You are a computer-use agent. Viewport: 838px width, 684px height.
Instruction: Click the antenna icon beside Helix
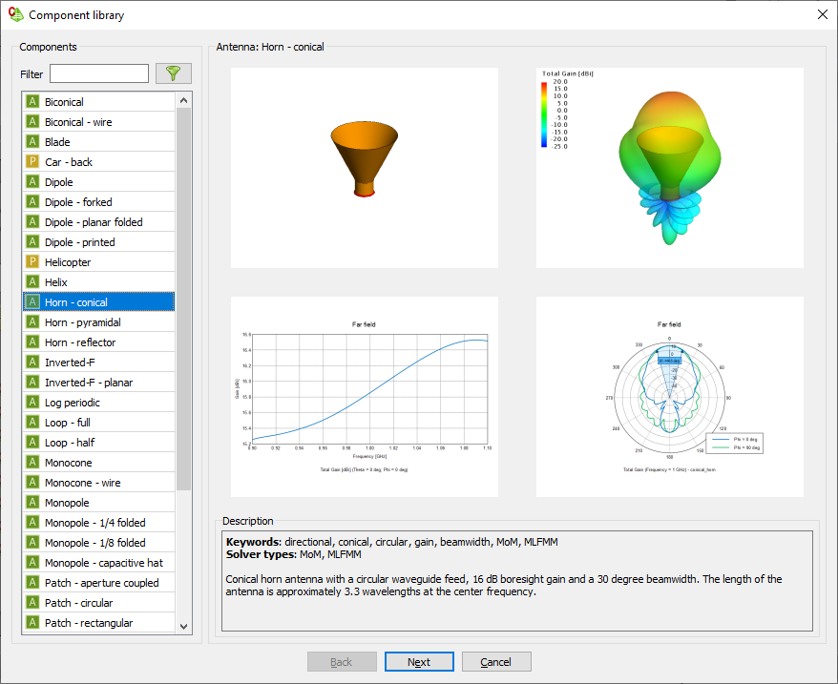coord(32,282)
